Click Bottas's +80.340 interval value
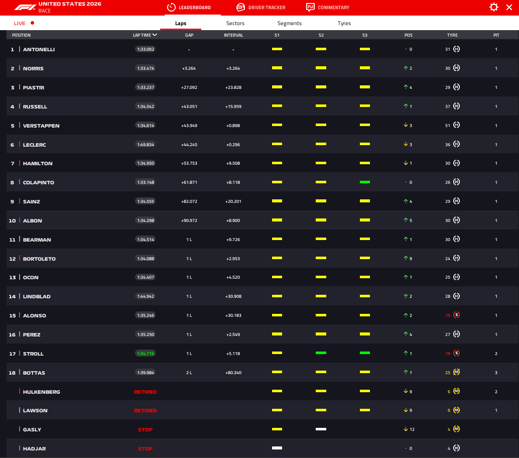 (x=233, y=373)
